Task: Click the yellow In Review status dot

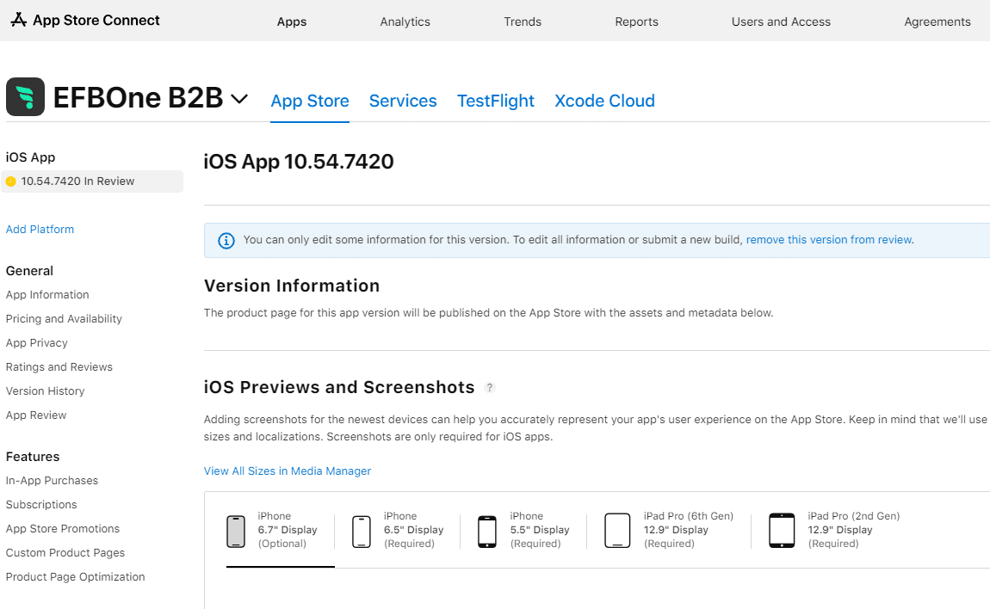Action: (x=10, y=181)
